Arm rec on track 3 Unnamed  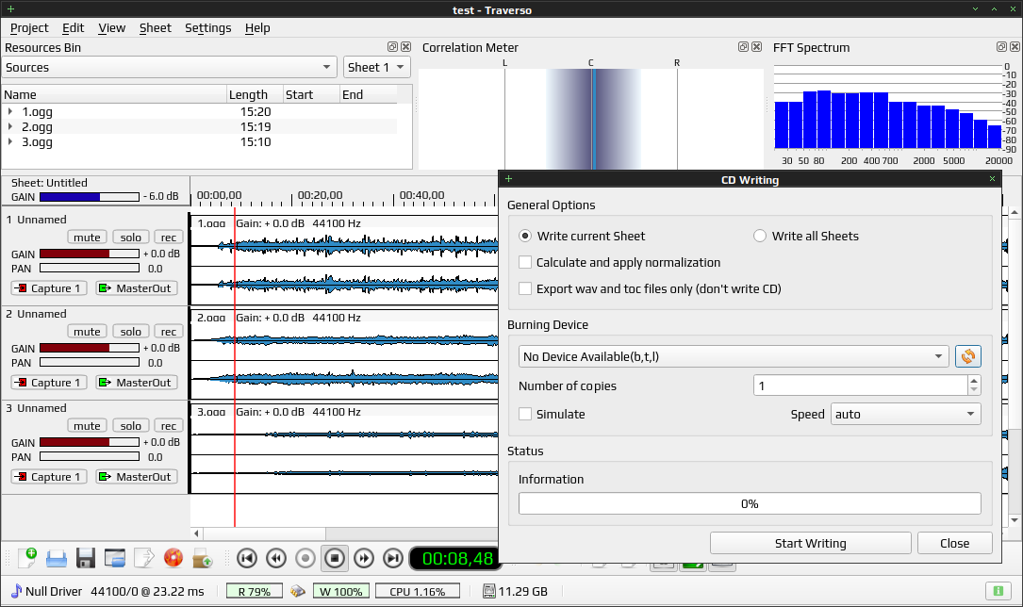point(169,426)
